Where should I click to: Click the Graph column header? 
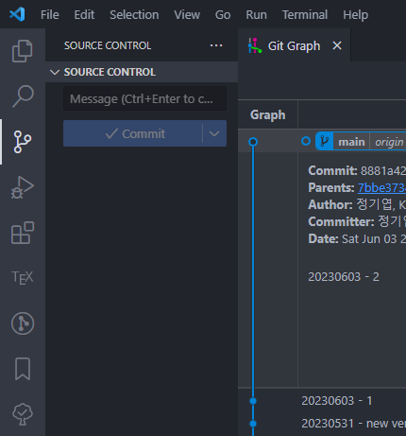tap(268, 115)
